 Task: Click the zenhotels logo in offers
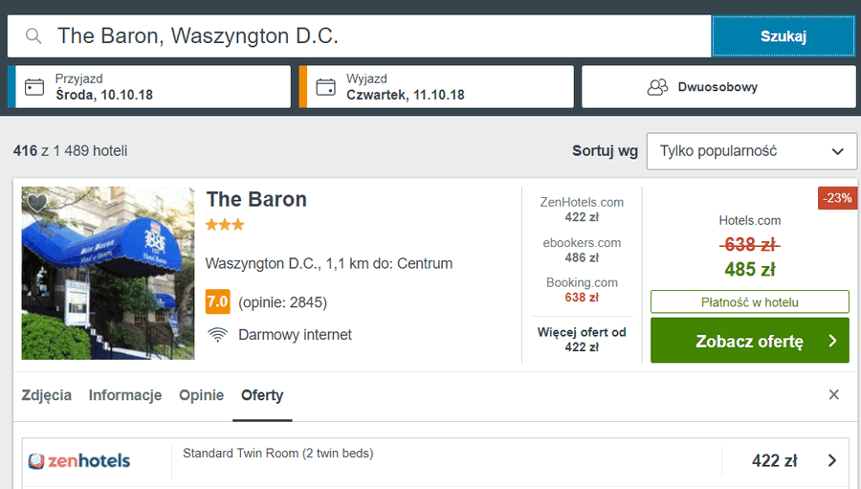[79, 461]
